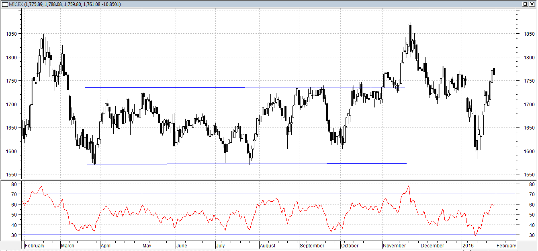This screenshot has width=538, height=251.
Task: Click the December label on the date axis
Action: click(432, 246)
